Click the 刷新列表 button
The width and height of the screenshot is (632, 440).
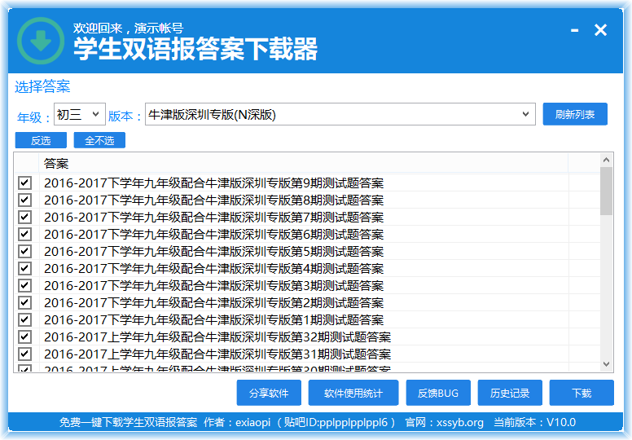click(575, 115)
